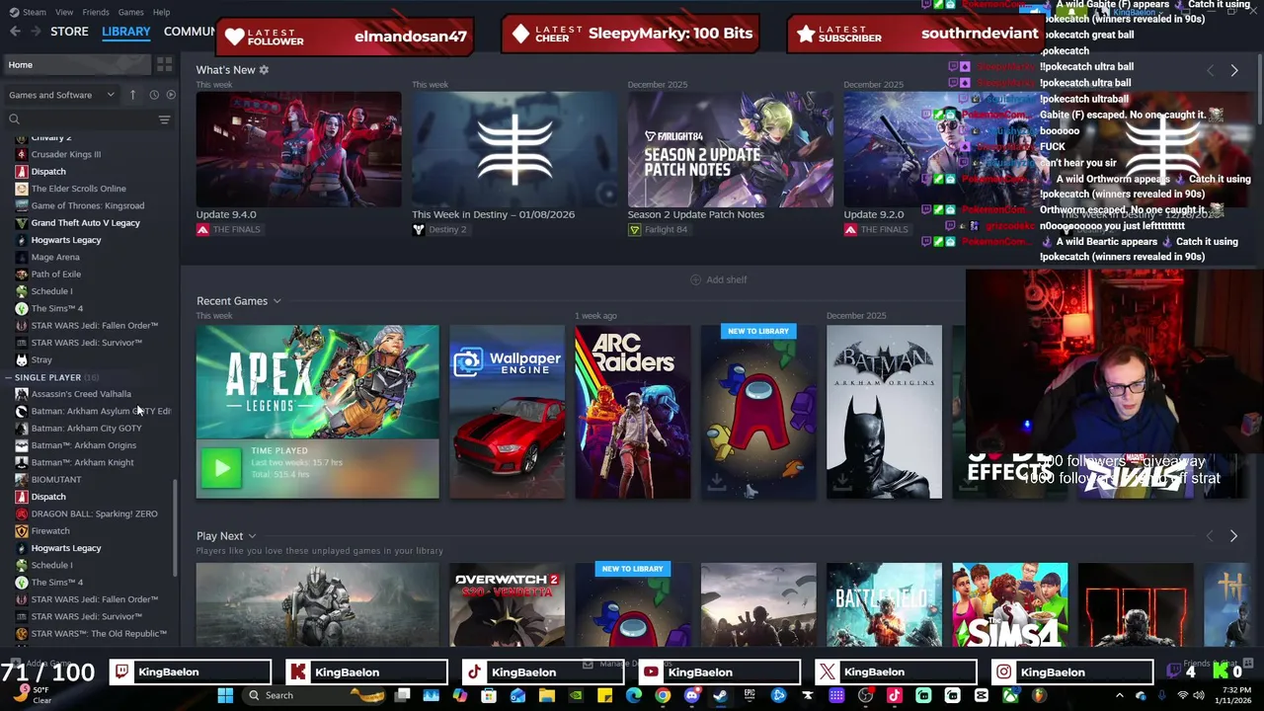1264x711 pixels.
Task: Click the Mage Arena game icon
Action: 22,257
